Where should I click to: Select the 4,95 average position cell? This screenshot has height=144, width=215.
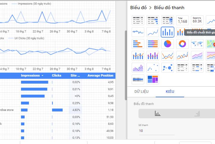111,82
